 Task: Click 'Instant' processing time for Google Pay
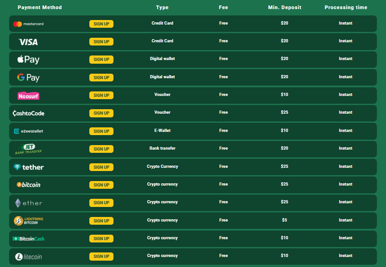coord(345,77)
